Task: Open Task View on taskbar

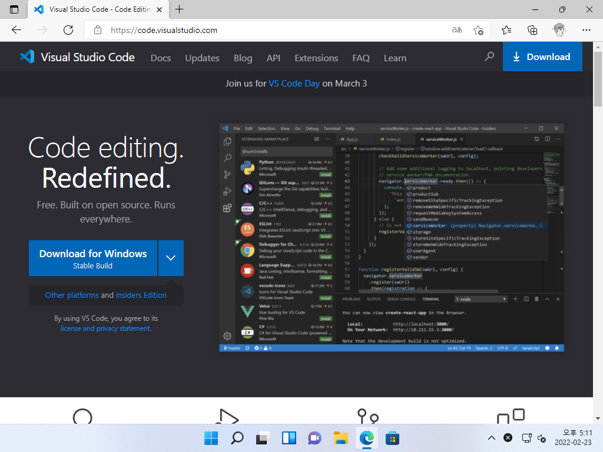Action: click(x=263, y=438)
